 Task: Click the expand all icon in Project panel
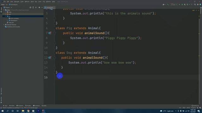(33, 8)
